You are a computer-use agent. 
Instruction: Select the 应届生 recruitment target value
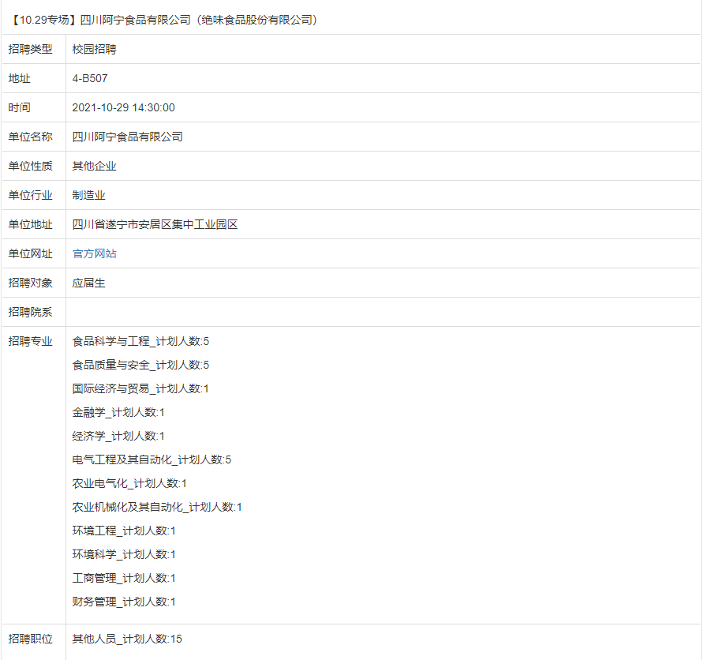(89, 283)
